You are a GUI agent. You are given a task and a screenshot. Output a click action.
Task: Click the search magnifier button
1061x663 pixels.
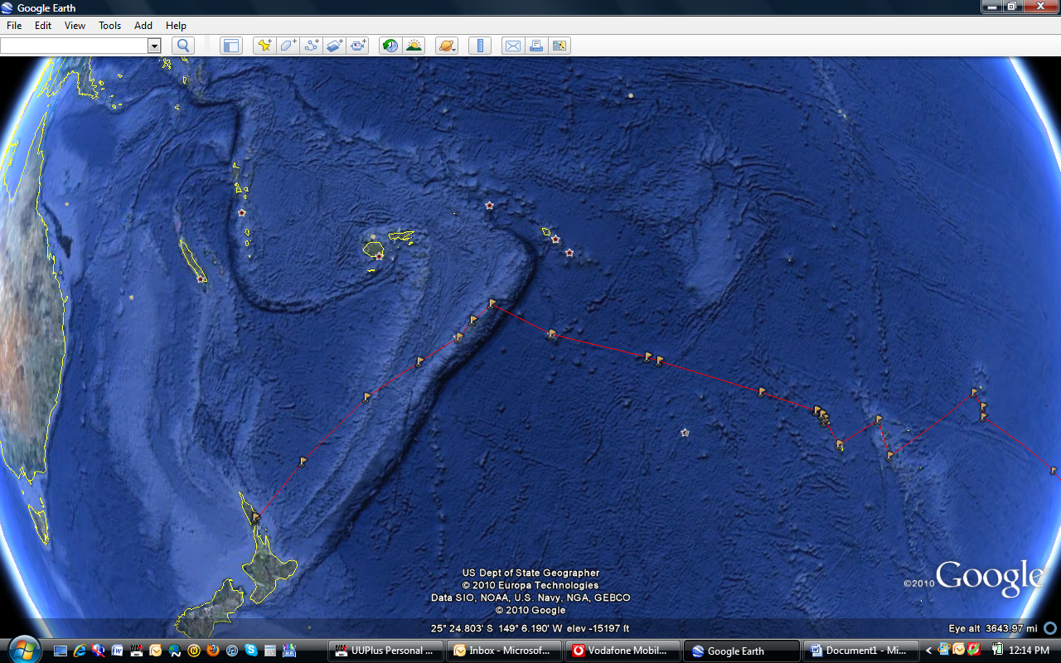tap(183, 46)
